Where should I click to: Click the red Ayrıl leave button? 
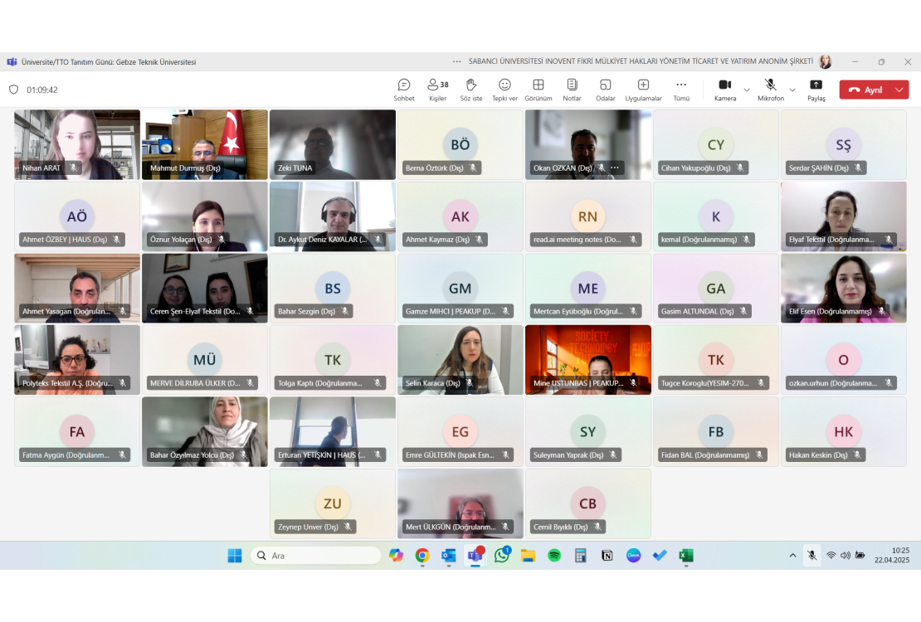(x=865, y=90)
